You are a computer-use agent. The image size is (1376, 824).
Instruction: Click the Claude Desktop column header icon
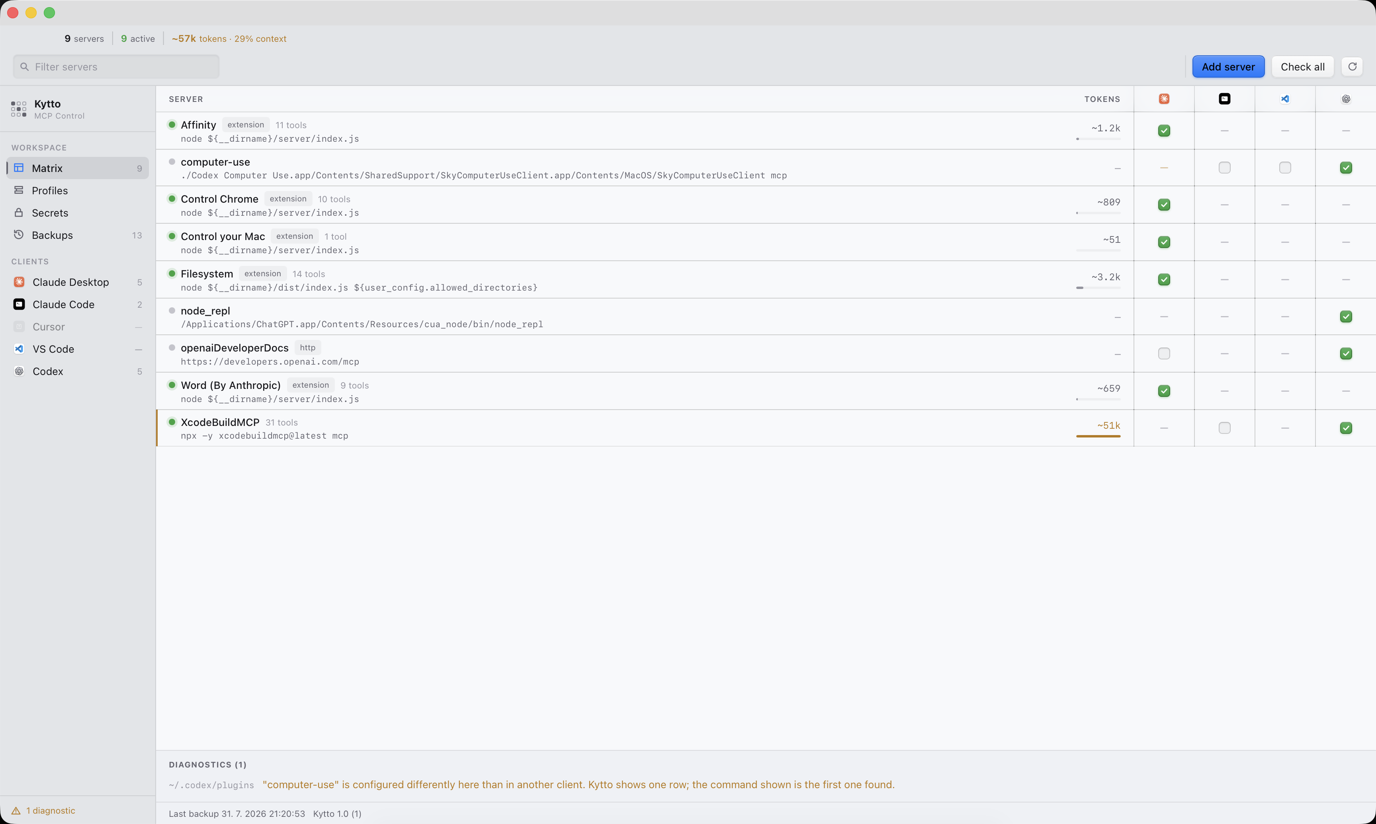coord(1164,99)
